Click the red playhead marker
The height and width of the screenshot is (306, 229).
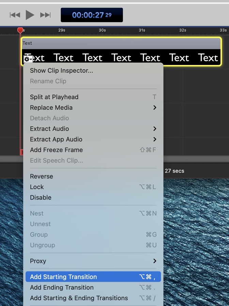coord(20,31)
